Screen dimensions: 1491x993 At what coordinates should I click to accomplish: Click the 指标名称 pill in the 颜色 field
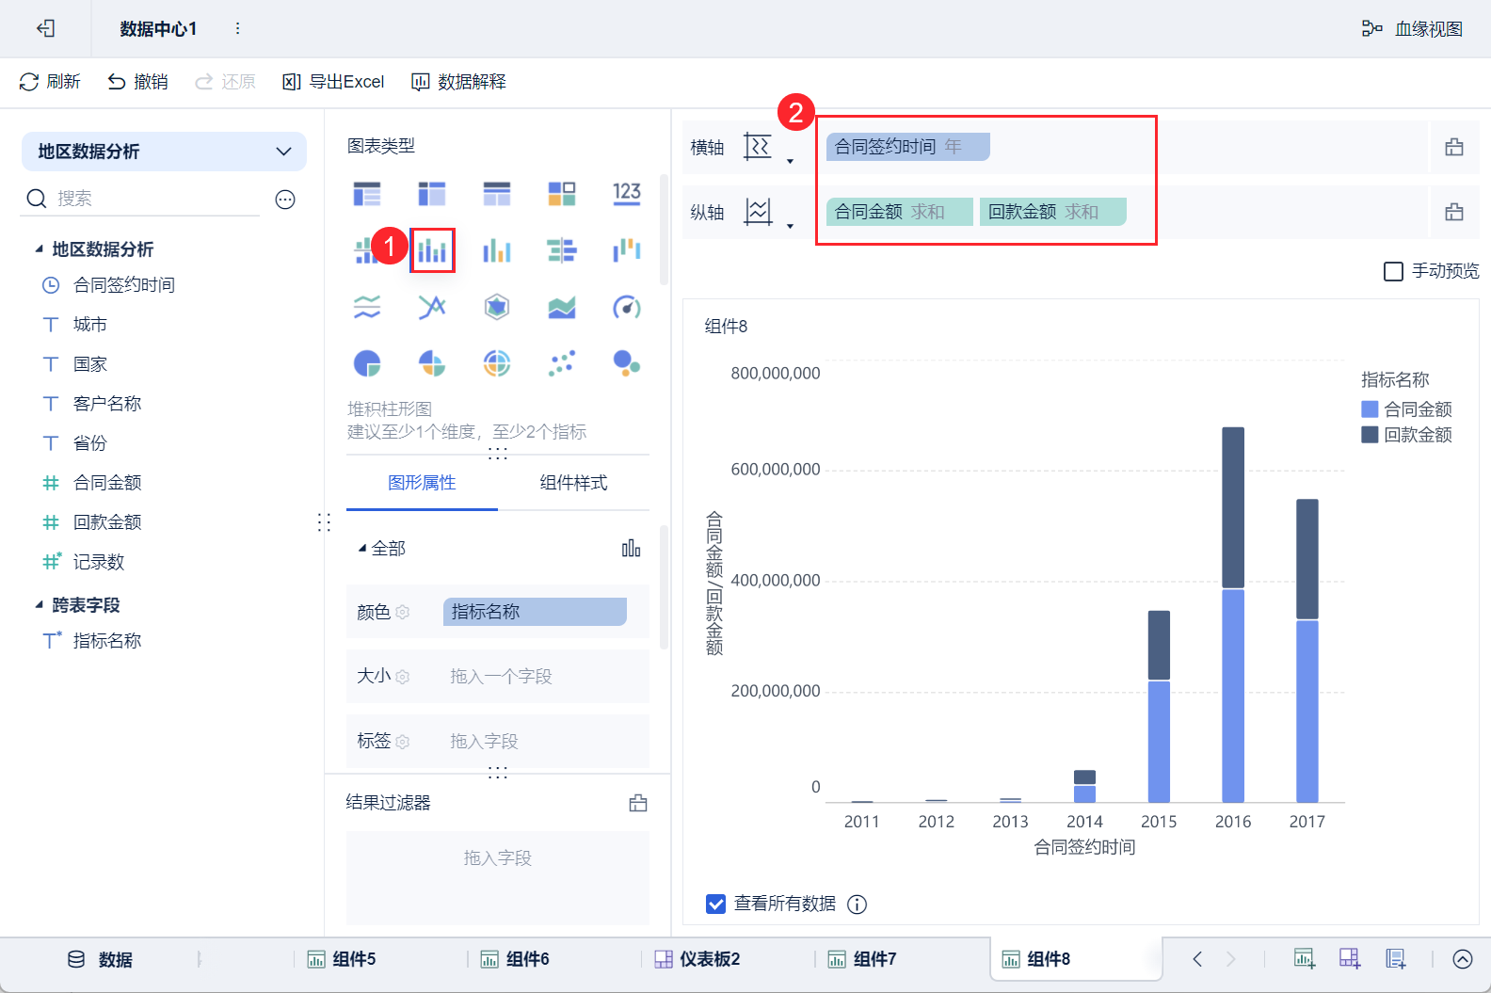535,612
